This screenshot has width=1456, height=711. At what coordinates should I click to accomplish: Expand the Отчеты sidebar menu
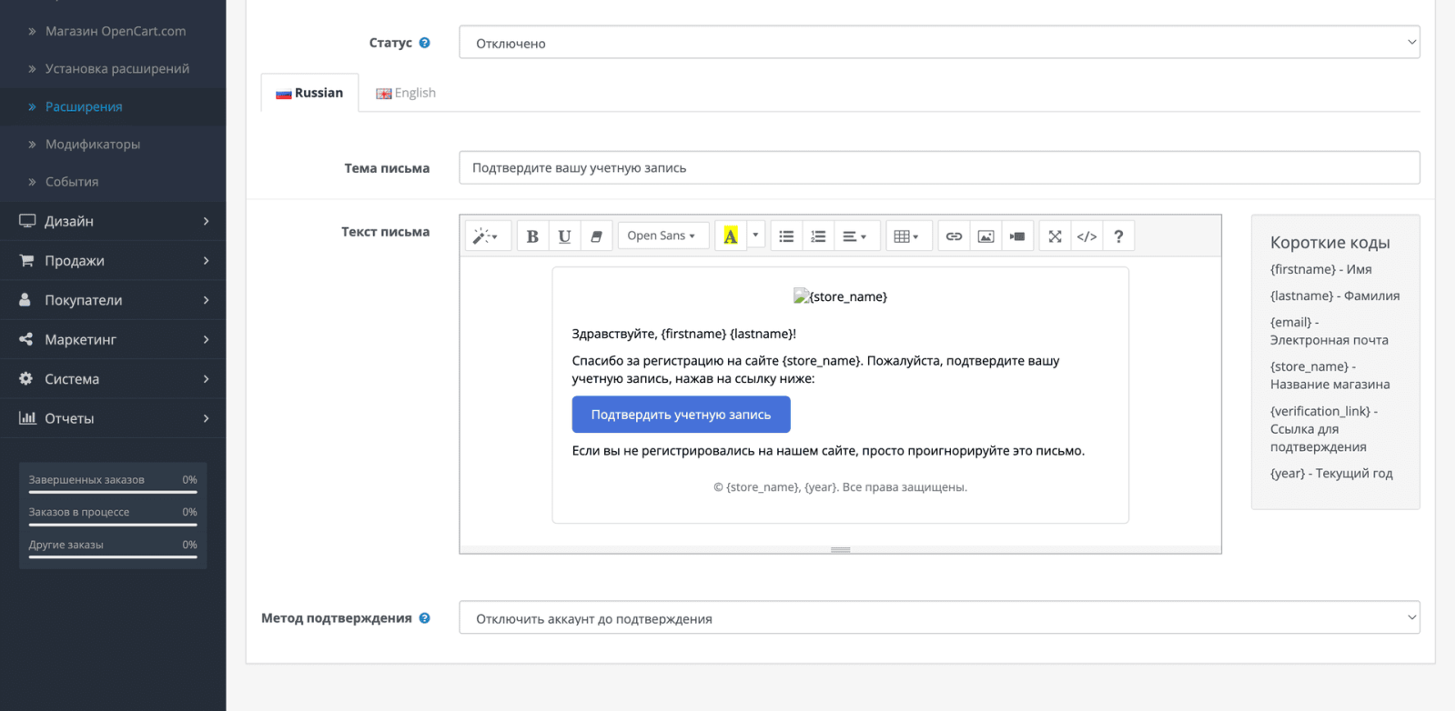[113, 418]
